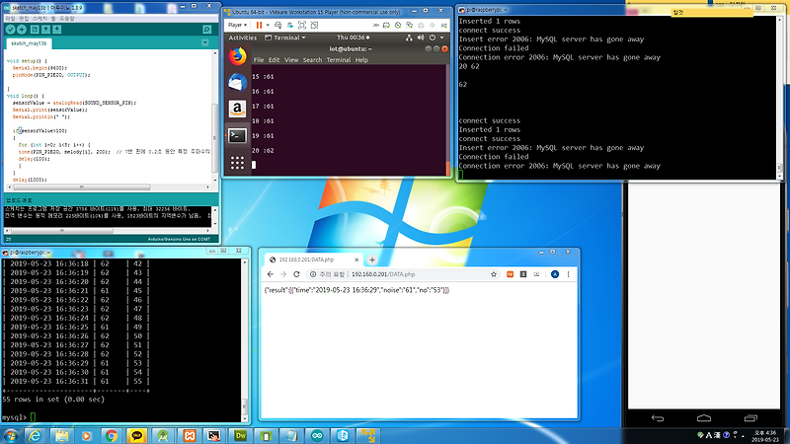Open Dreamweaver from the taskbar
The width and height of the screenshot is (790, 444).
[x=240, y=436]
